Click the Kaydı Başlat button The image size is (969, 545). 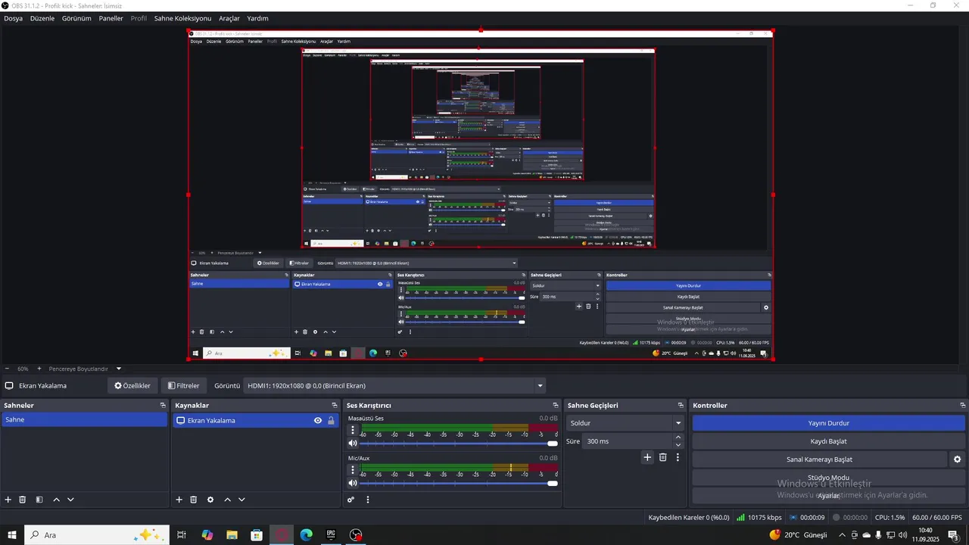828,441
